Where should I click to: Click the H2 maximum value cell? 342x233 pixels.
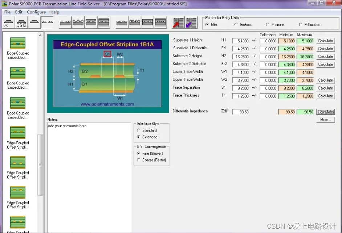click(305, 57)
